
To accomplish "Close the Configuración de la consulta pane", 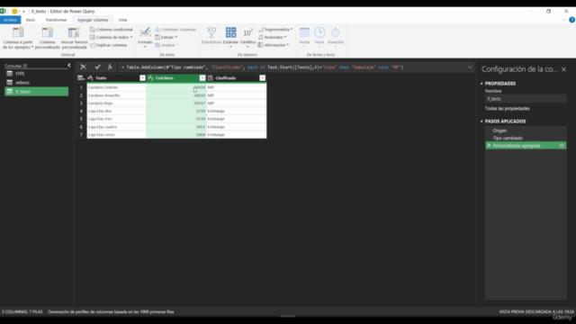I will (x=564, y=69).
